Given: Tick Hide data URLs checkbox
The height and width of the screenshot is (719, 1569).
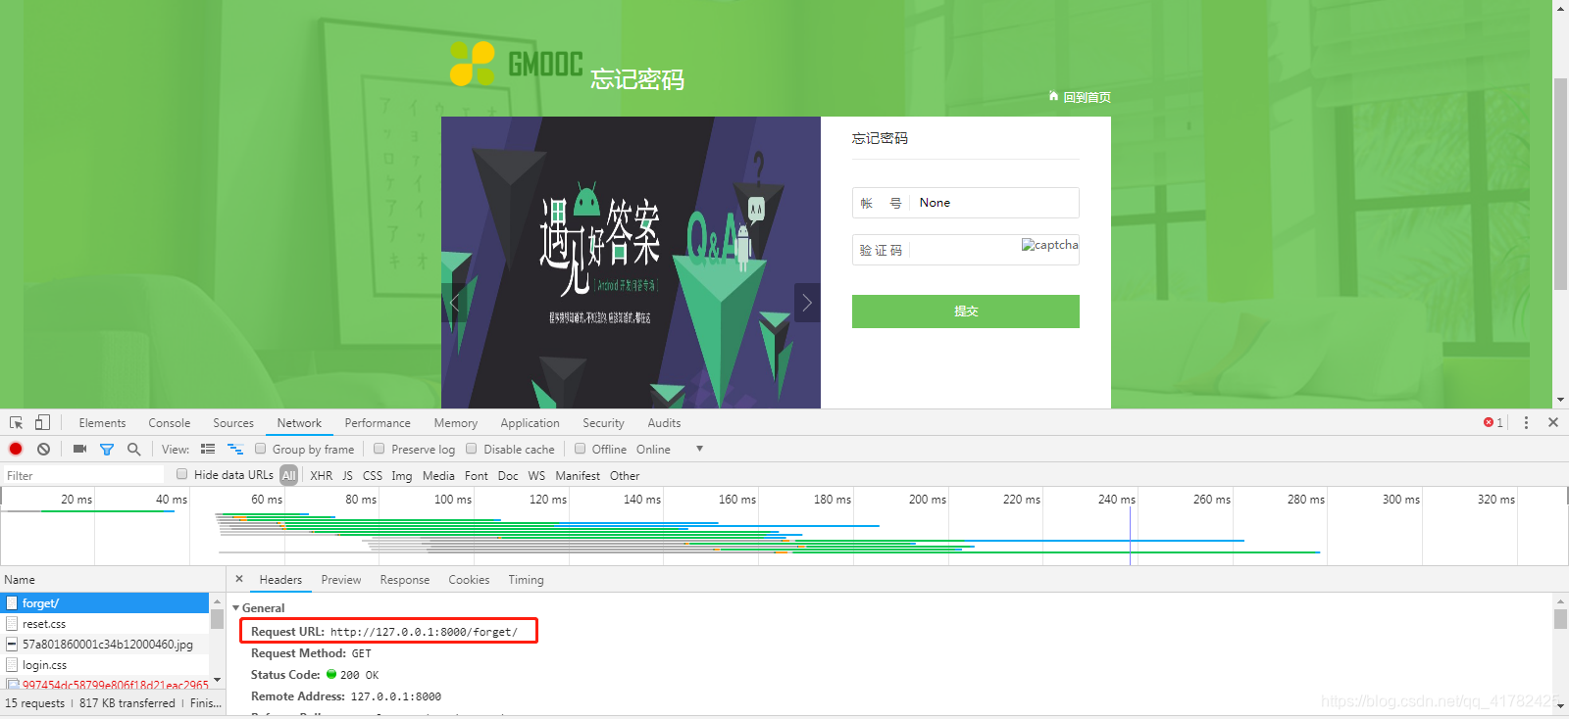Looking at the screenshot, I should tap(182, 474).
